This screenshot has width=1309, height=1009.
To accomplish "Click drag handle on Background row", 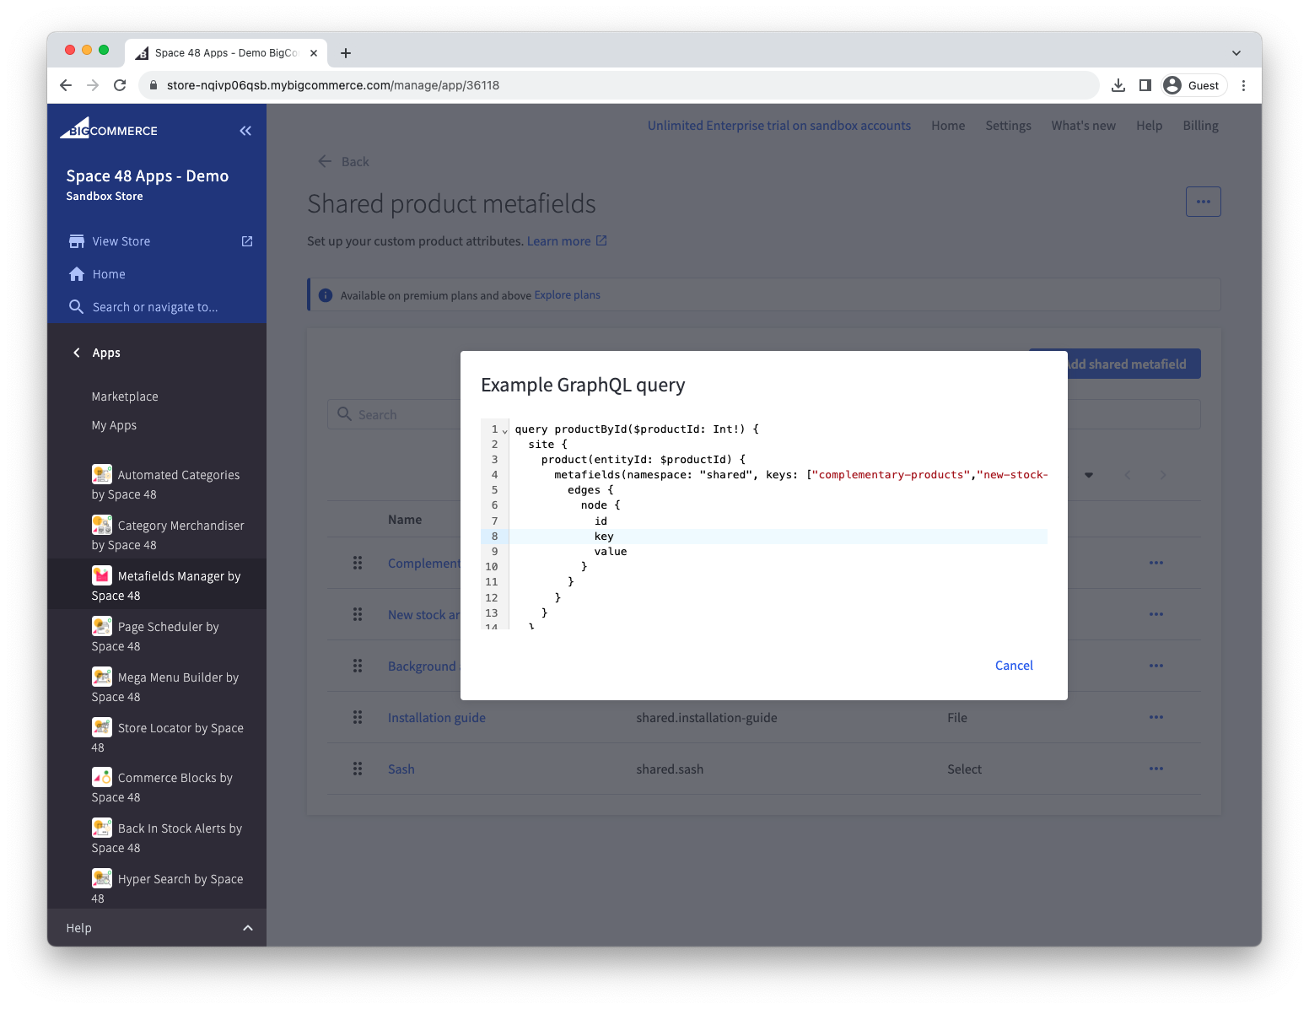I will point(358,666).
